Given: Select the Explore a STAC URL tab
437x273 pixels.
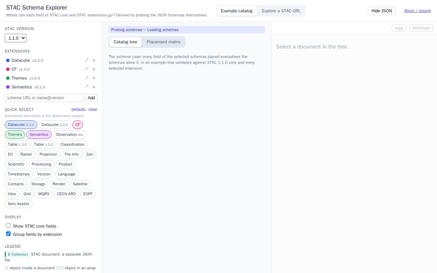Looking at the screenshot, I should pyautogui.click(x=281, y=11).
